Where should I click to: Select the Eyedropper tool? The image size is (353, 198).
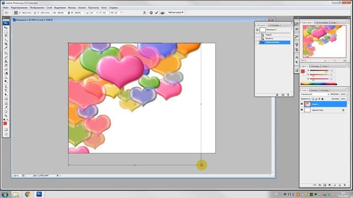coord(6,108)
